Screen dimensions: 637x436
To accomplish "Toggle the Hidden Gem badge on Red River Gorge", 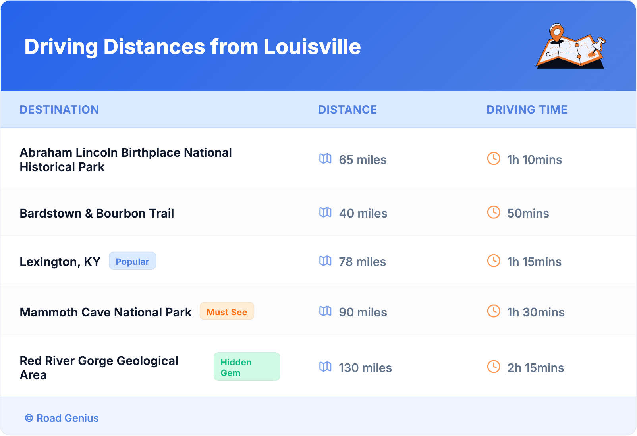I will point(247,367).
